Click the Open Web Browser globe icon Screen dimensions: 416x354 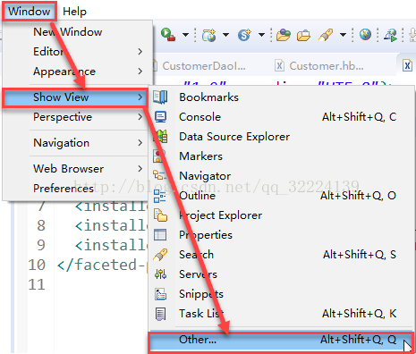pos(365,35)
